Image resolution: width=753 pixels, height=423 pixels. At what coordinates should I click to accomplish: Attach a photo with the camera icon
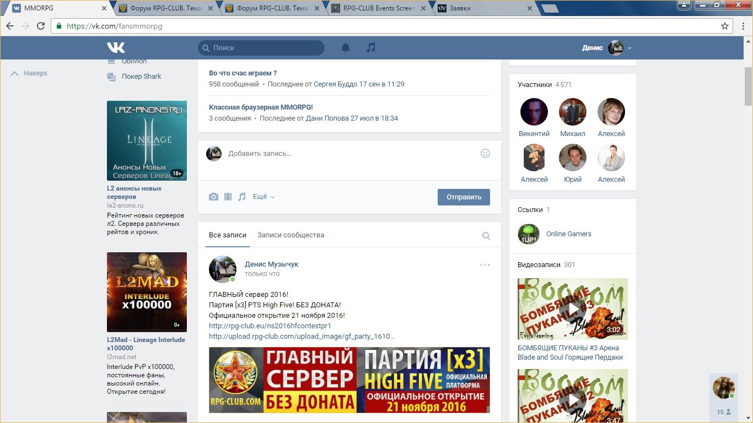(213, 197)
